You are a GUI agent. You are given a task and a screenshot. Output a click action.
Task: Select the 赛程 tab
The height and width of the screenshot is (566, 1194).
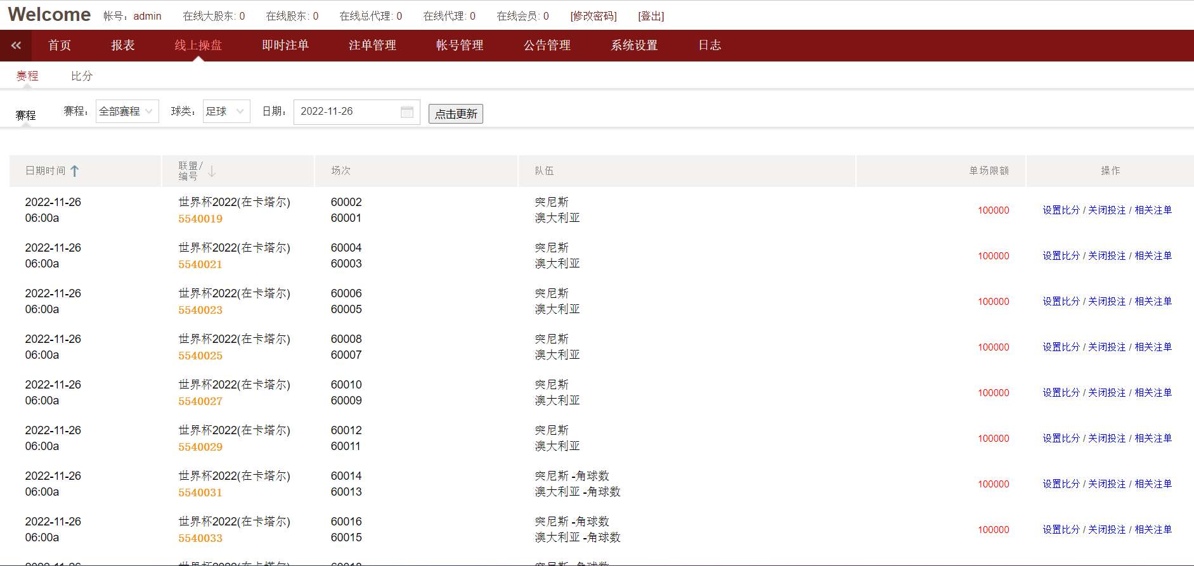coord(27,76)
